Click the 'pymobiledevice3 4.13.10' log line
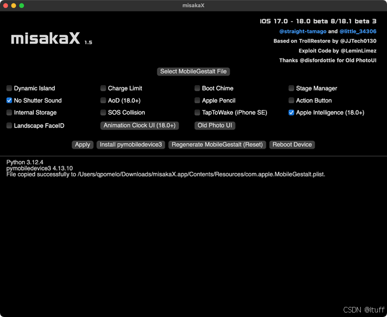The image size is (387, 317). 39,168
